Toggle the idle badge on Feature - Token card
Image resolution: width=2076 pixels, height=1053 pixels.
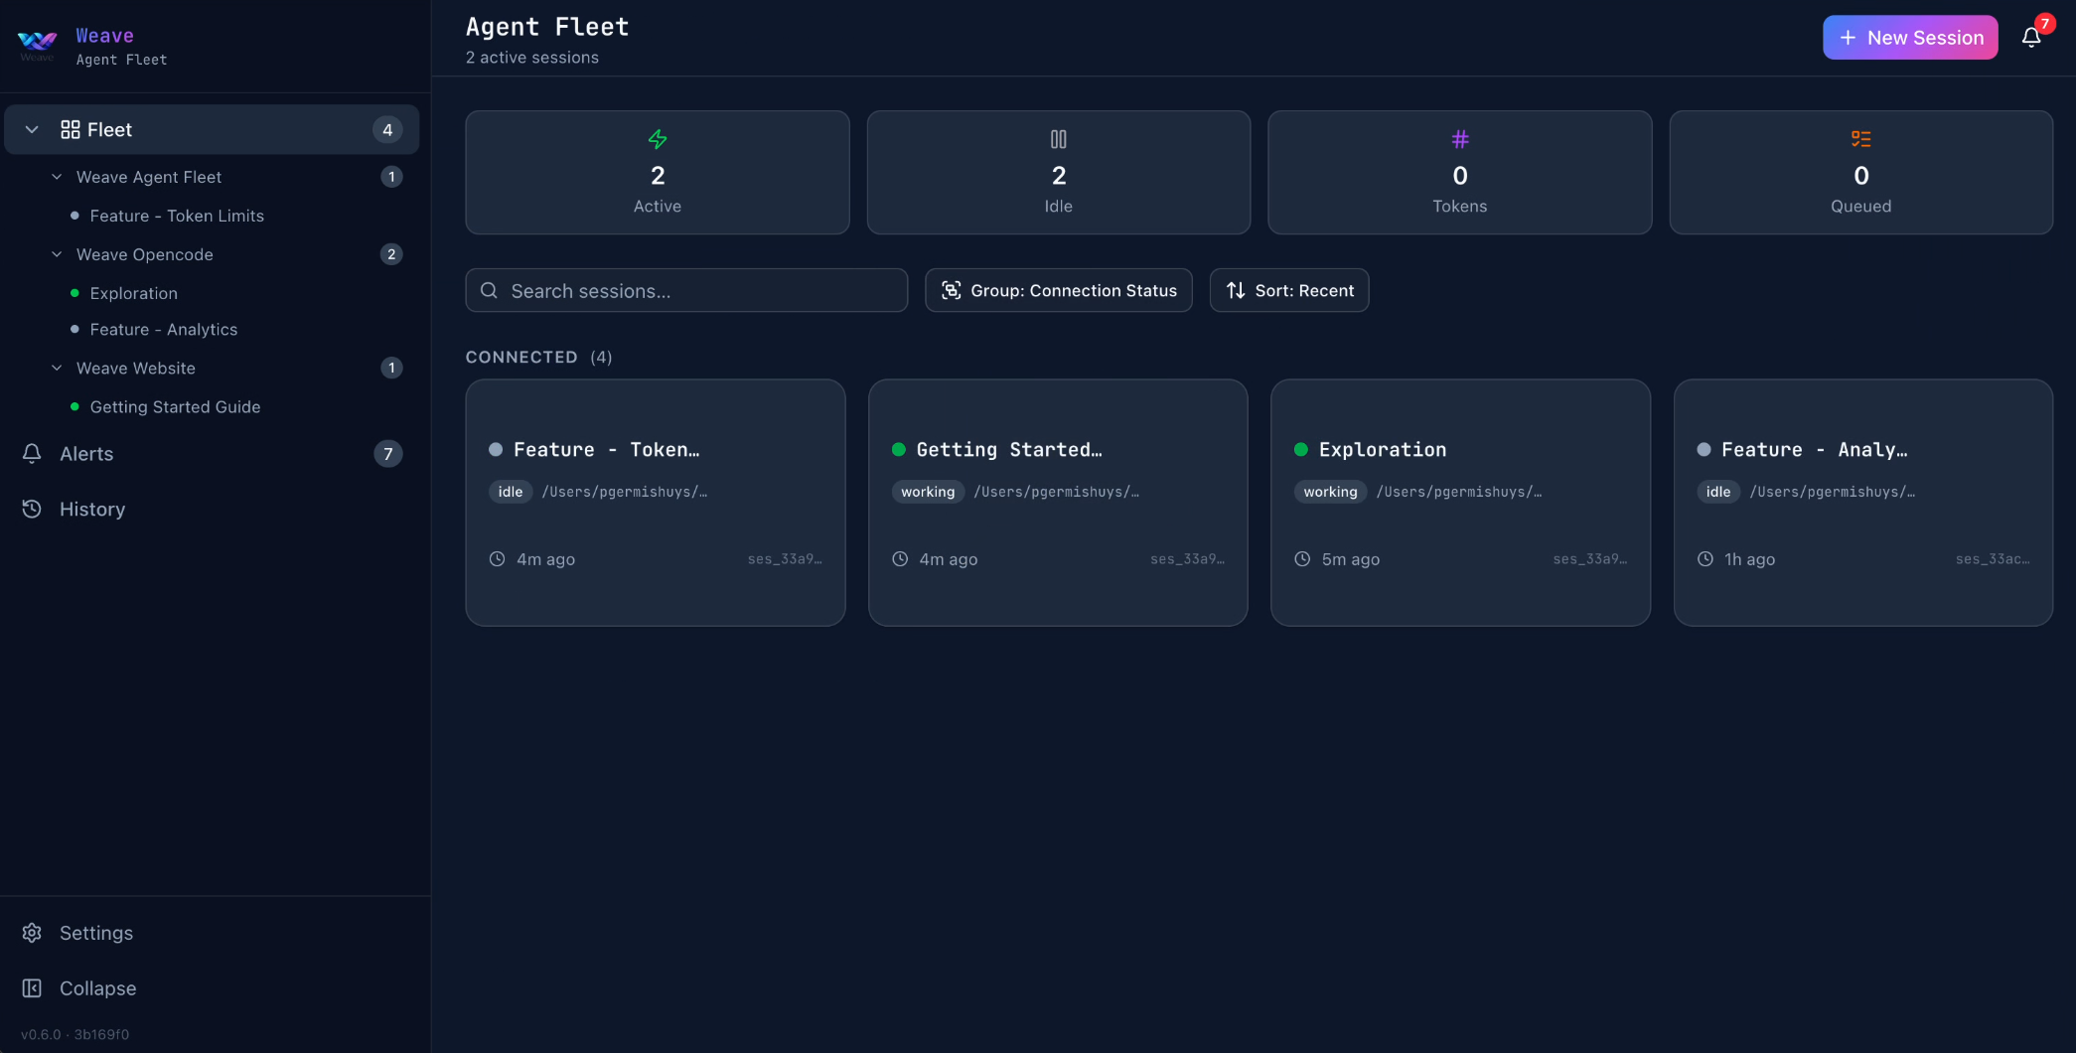coord(510,492)
